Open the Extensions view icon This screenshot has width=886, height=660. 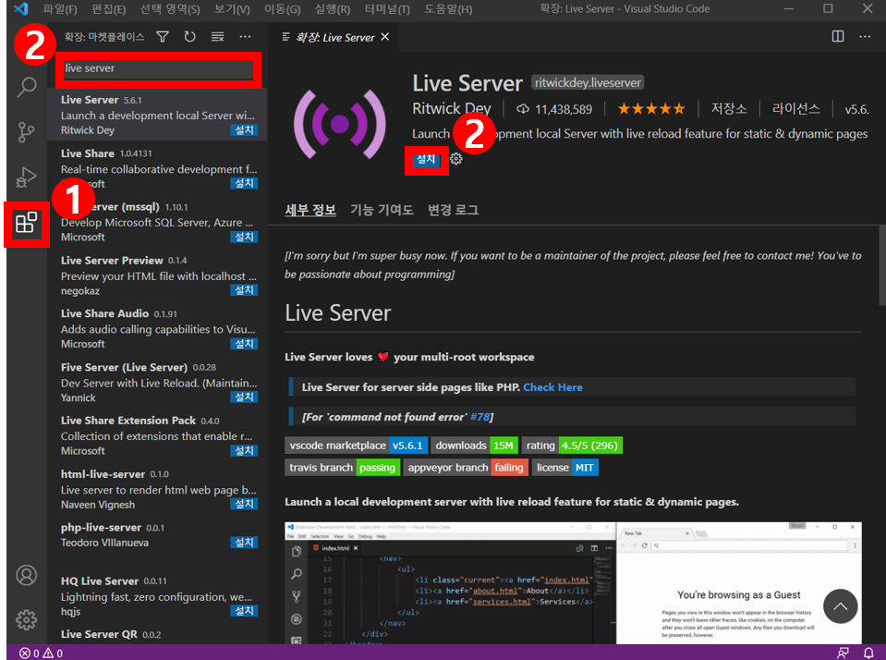(26, 223)
